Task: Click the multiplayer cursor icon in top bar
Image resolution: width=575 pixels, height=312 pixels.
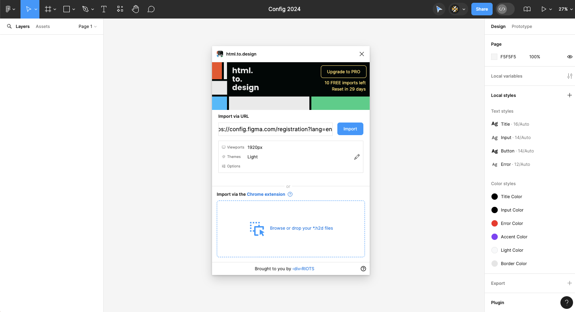Action: click(439, 9)
